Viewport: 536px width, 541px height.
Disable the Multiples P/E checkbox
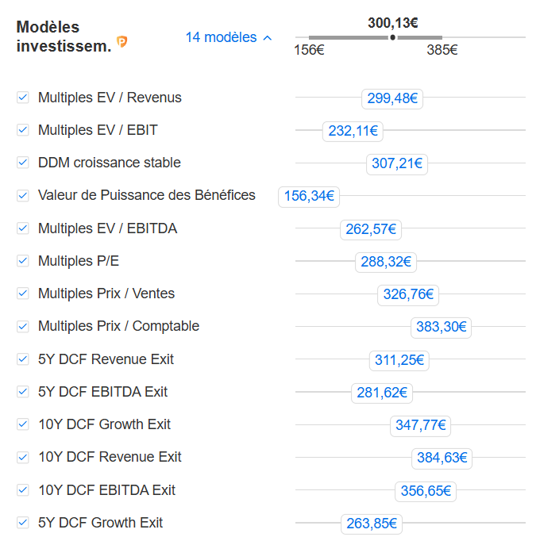pos(23,261)
